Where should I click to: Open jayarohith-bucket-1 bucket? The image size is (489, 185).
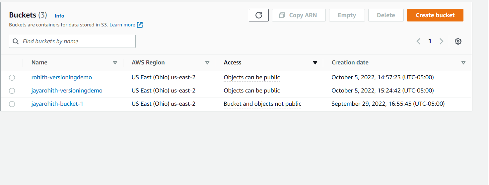[57, 104]
